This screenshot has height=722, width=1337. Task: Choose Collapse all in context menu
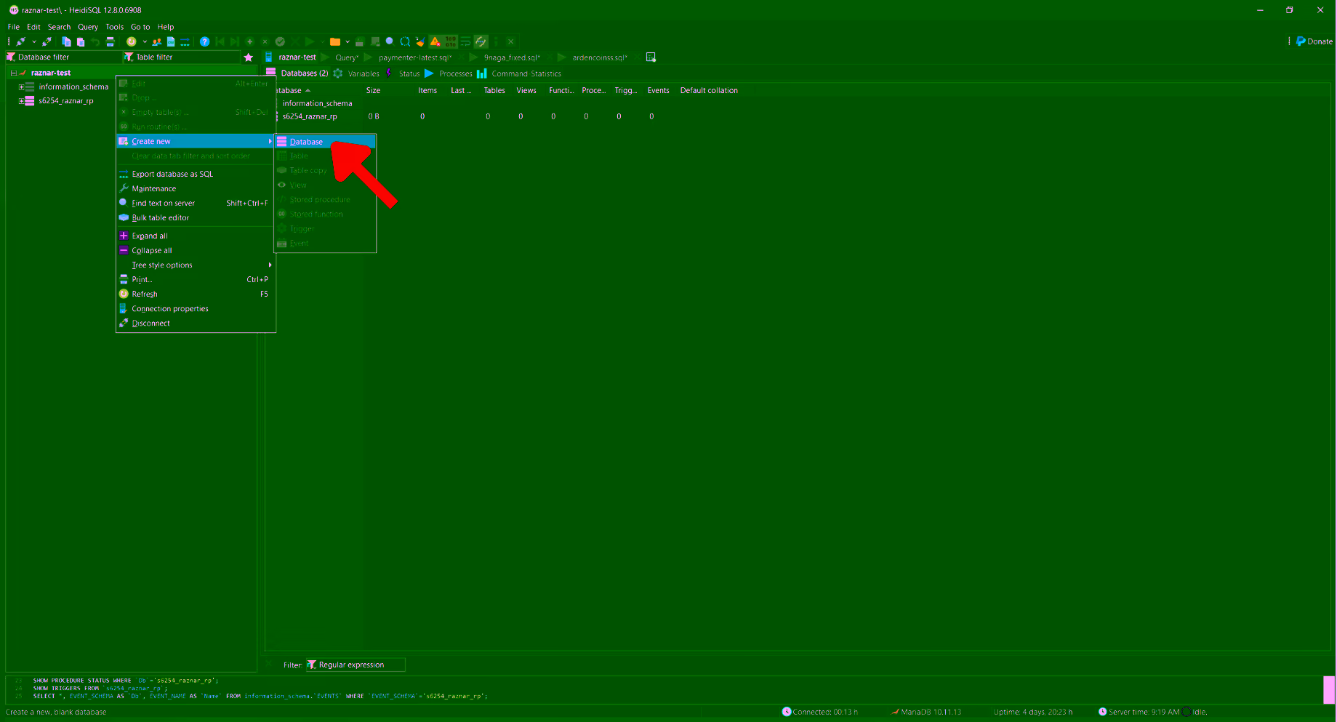(196, 250)
